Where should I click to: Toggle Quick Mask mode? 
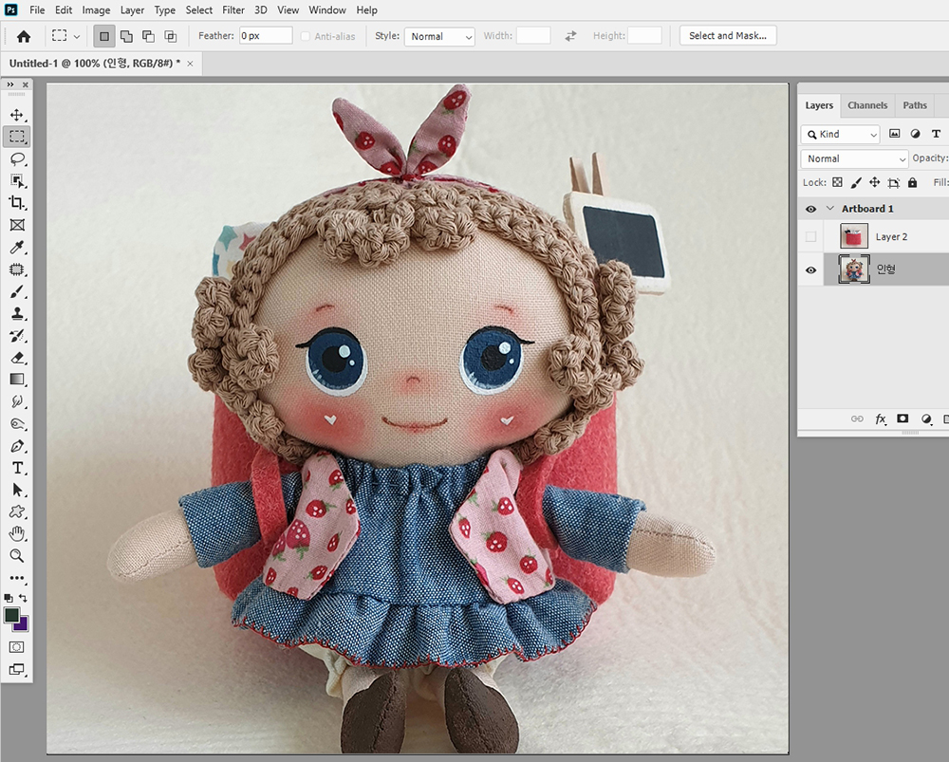click(x=17, y=647)
